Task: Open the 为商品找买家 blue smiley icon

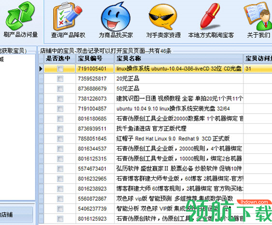Action: [115, 16]
